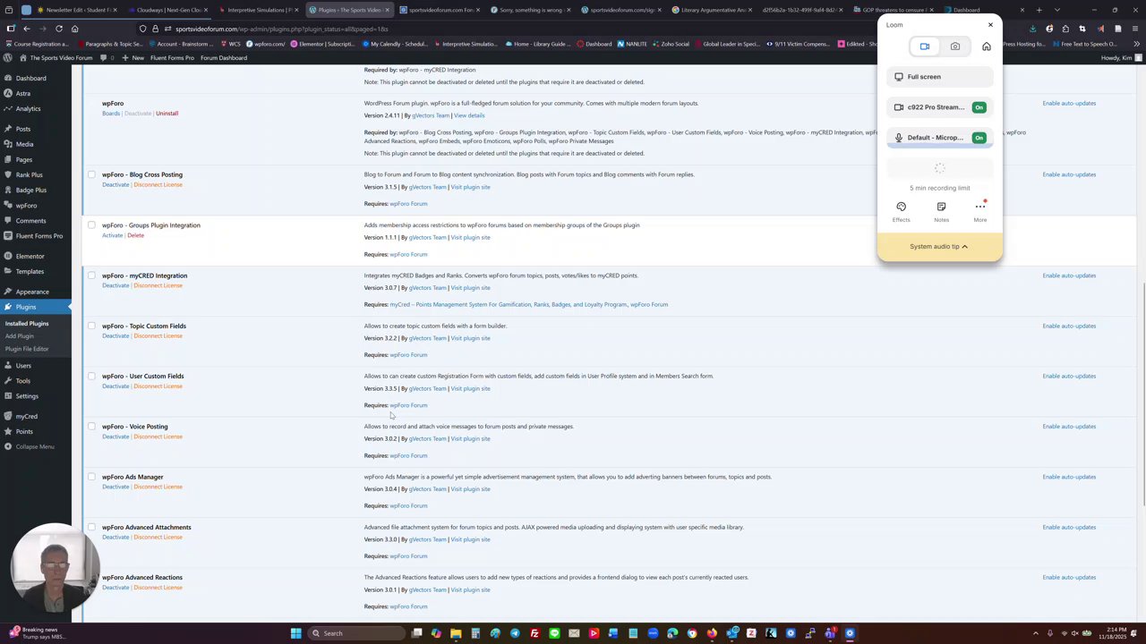Open the Windows Start button

click(296, 633)
